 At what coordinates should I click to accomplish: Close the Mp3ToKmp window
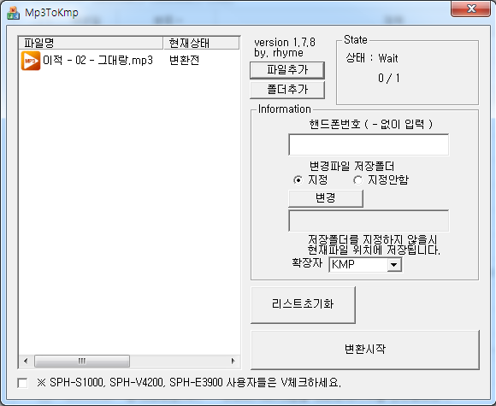(470, 9)
